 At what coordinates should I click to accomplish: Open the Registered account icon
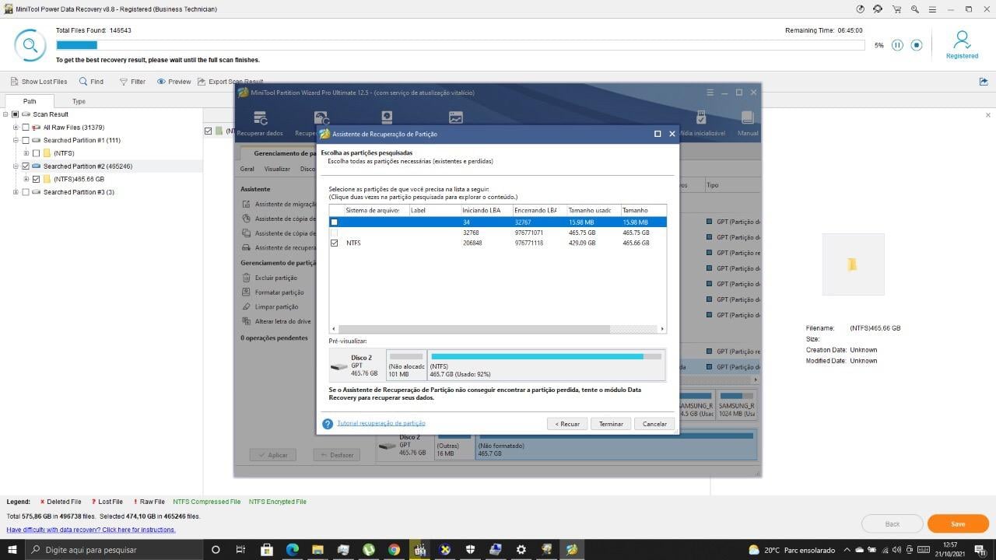pos(962,44)
